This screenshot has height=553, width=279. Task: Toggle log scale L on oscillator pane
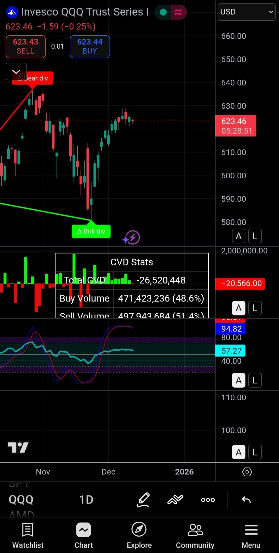tap(255, 380)
